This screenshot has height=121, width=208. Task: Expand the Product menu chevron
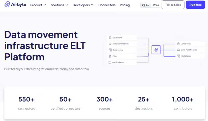(x=45, y=5)
